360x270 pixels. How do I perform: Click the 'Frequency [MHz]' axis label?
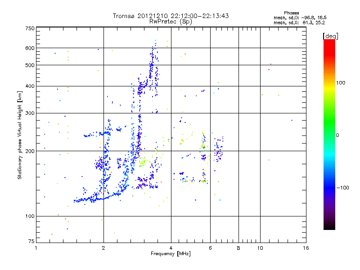171,254
